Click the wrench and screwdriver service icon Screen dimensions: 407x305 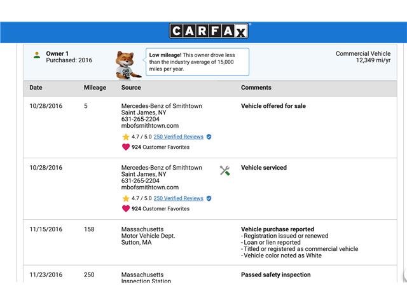click(224, 170)
